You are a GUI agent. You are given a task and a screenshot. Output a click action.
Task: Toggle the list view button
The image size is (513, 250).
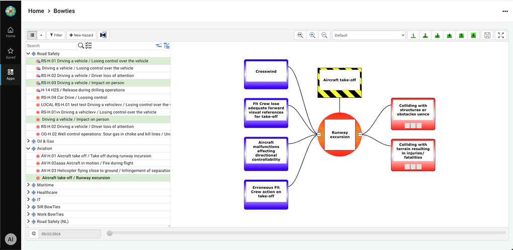coord(32,35)
